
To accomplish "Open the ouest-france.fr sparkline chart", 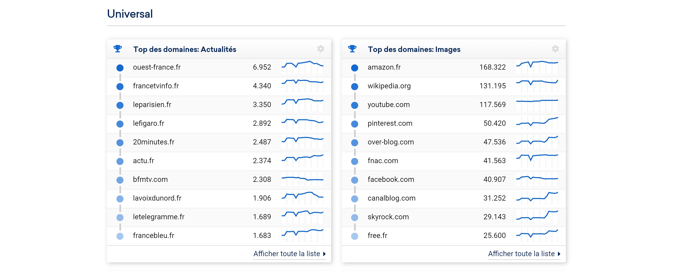I will (302, 67).
